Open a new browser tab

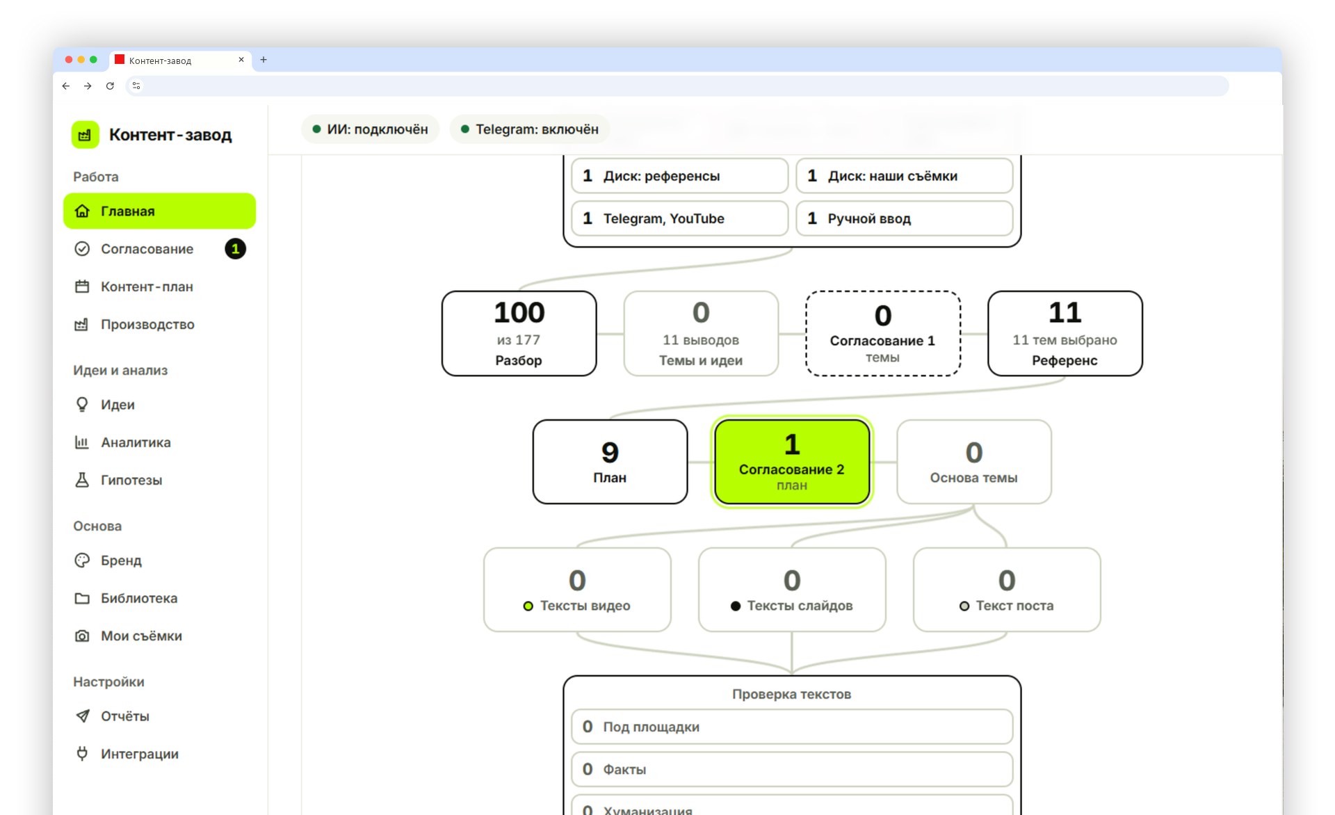click(264, 60)
